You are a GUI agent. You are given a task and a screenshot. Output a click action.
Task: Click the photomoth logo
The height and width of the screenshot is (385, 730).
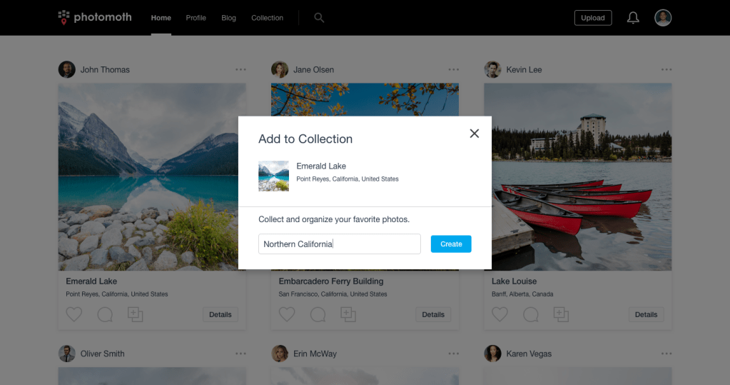tap(95, 17)
